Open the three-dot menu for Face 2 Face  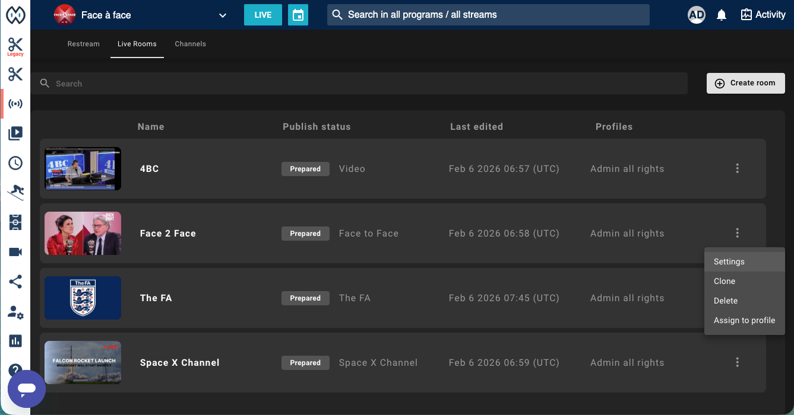(x=737, y=233)
